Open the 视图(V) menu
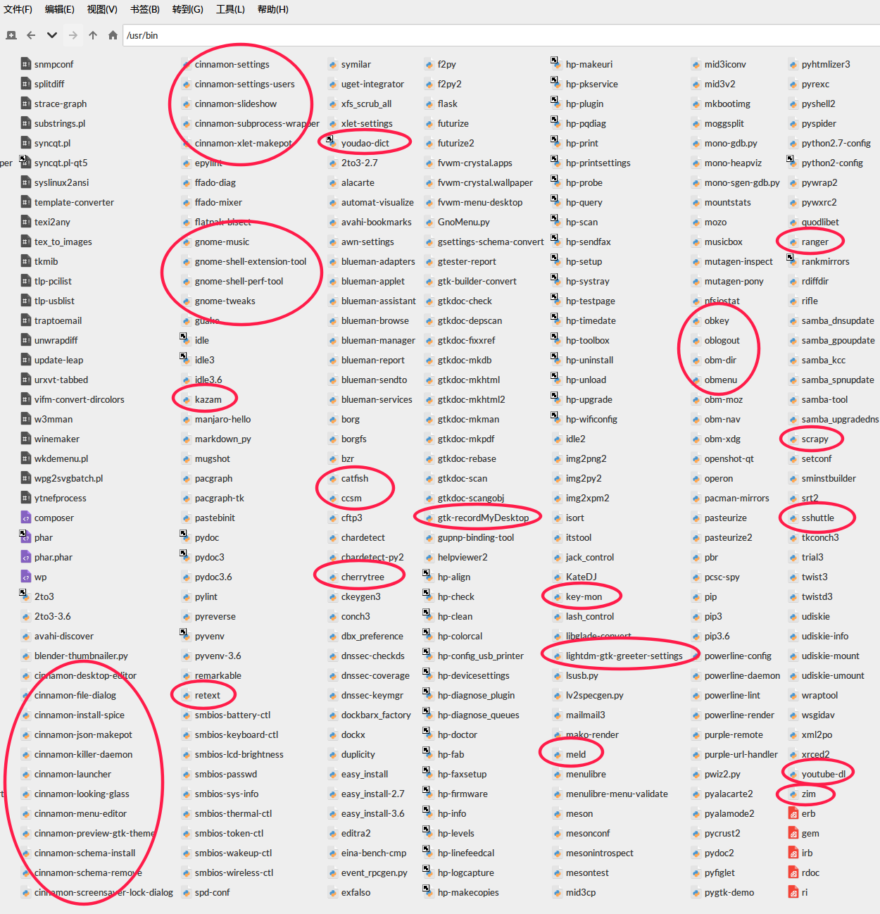Viewport: 880px width, 914px height. point(102,9)
